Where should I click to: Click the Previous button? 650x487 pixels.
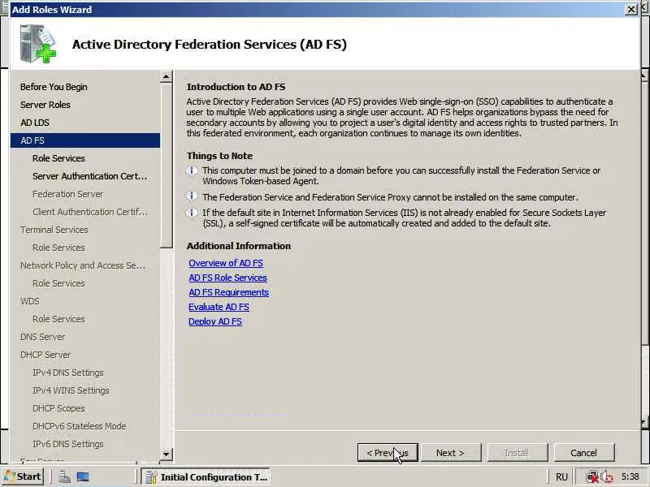coord(388,453)
